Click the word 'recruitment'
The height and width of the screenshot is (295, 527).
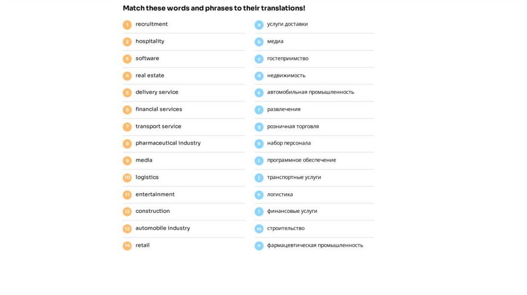coord(151,24)
